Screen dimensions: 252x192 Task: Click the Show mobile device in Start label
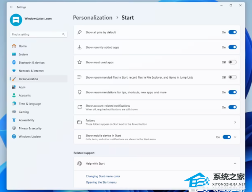103,135
